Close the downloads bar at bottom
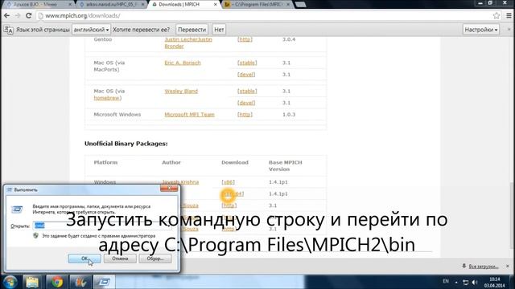 508,266
